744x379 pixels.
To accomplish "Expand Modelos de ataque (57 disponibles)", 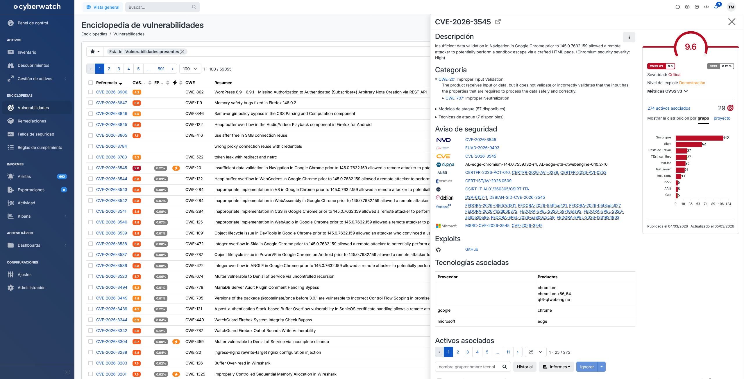I will click(470, 109).
